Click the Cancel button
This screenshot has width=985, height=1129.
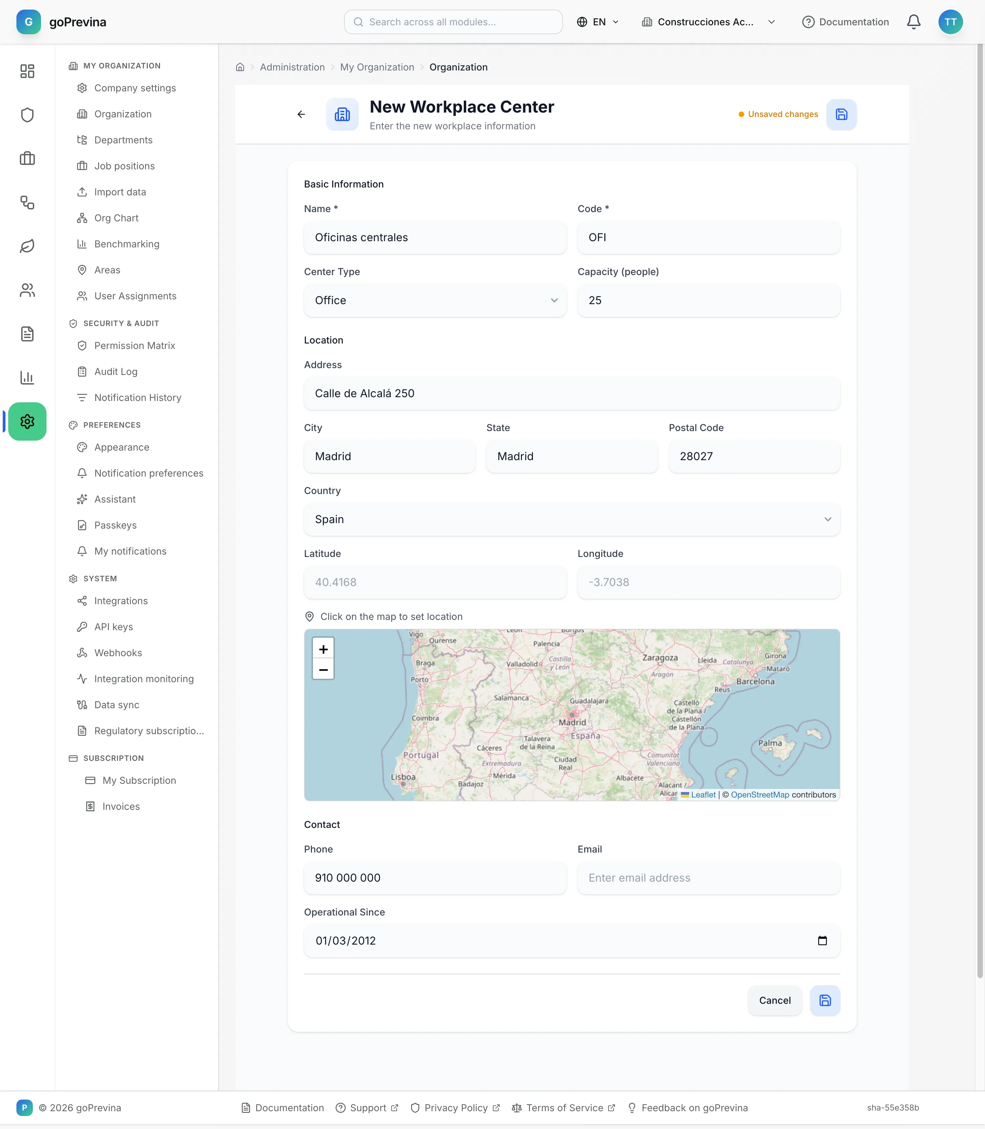pos(774,1000)
